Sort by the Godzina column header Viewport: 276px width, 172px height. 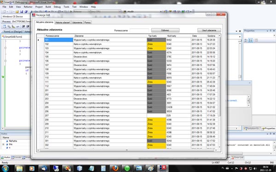pos(212,36)
